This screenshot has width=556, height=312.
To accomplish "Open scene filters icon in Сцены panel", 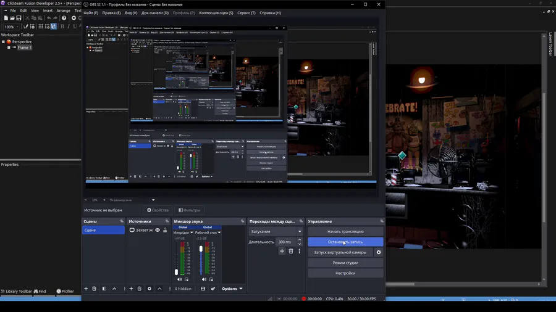I will (104, 289).
